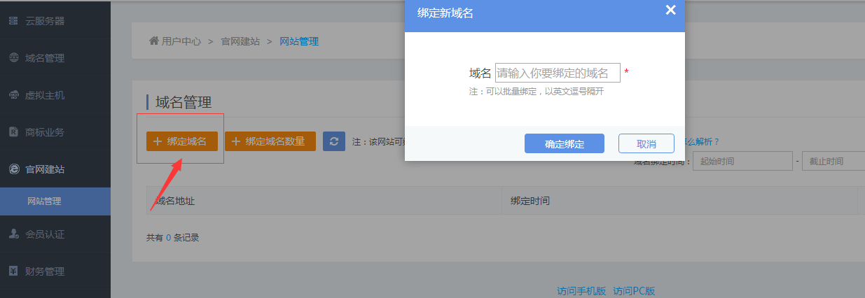The height and width of the screenshot is (298, 865).
Task: Click the 官网建站 sidebar icon
Action: [13, 169]
